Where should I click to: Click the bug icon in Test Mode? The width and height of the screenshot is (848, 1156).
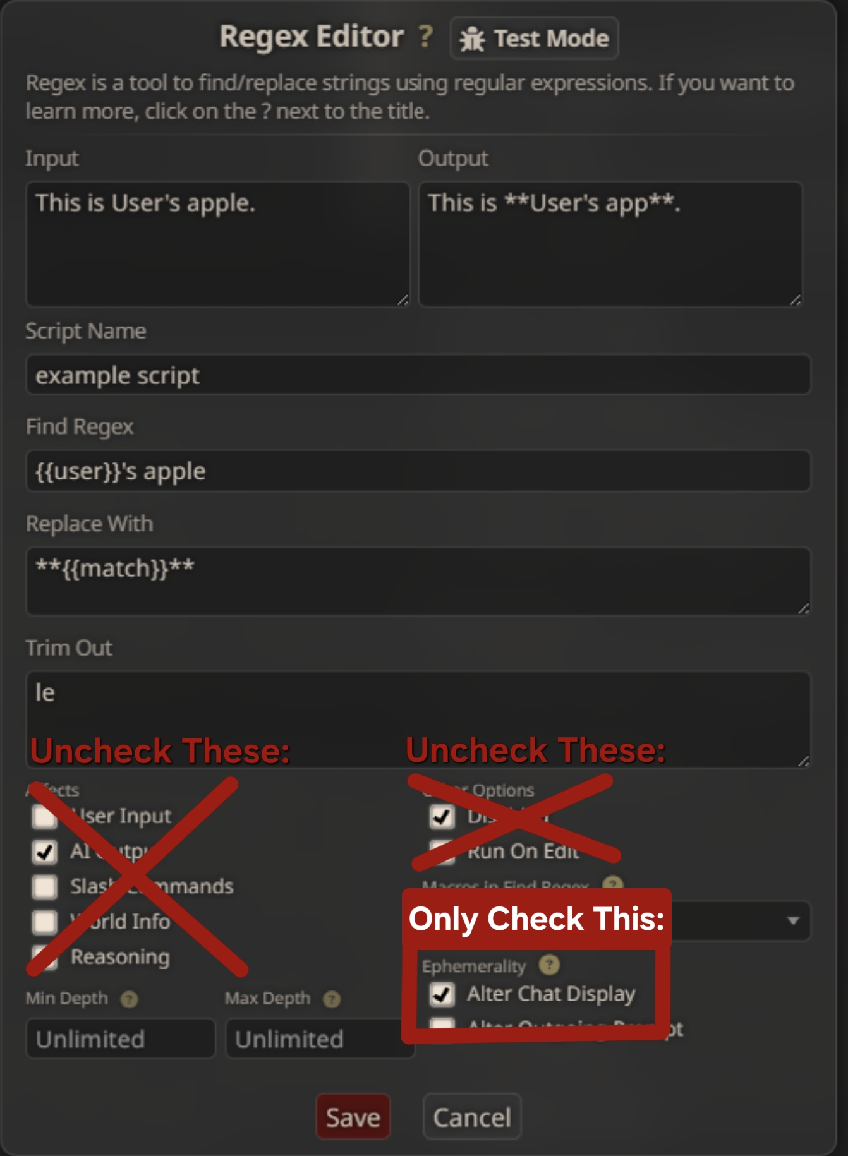472,39
